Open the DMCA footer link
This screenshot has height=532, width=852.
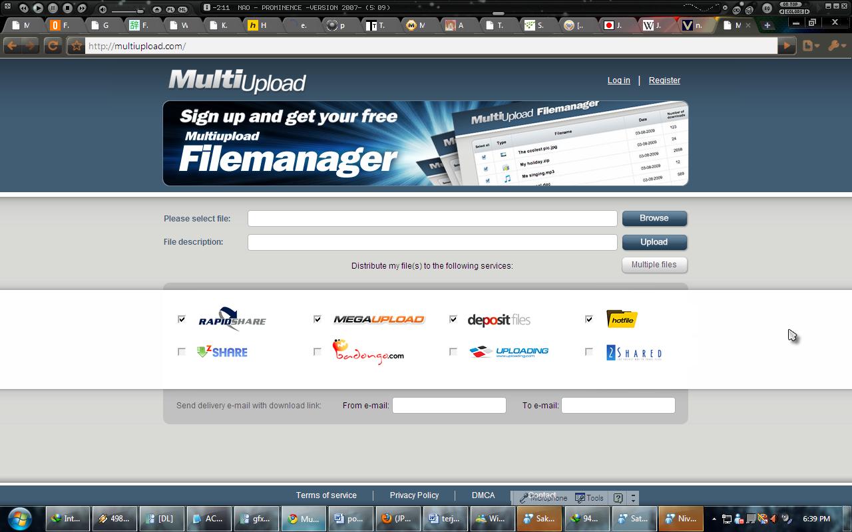483,495
